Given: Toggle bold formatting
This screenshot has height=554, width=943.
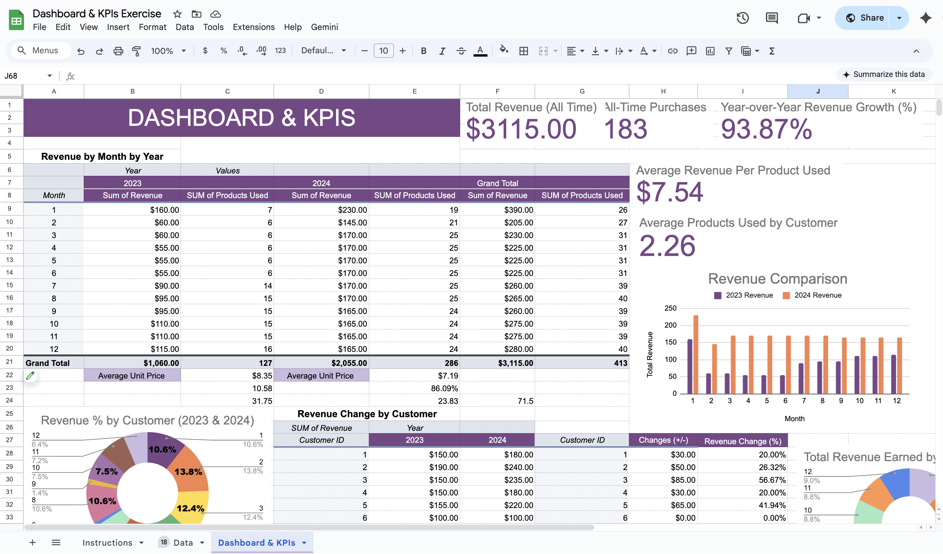Looking at the screenshot, I should 423,51.
